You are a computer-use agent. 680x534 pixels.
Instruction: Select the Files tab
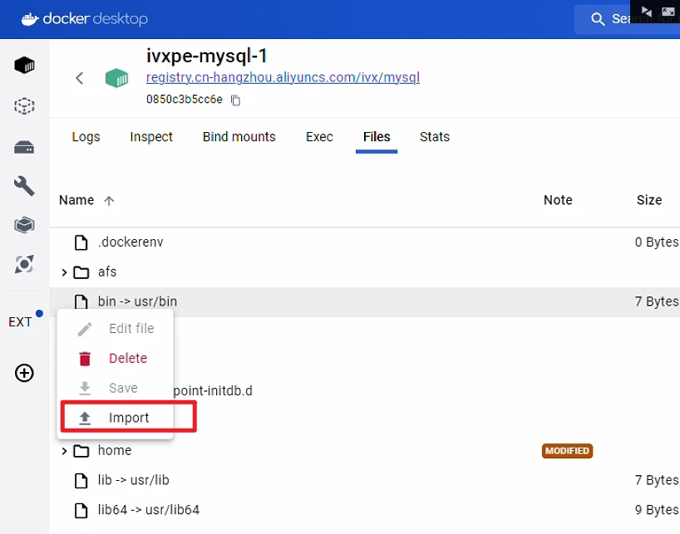(x=377, y=137)
